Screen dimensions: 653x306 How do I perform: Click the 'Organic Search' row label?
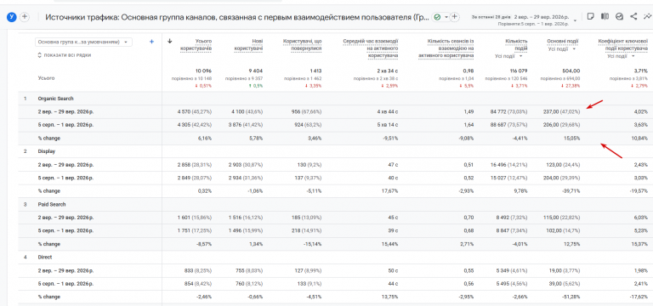(56, 99)
